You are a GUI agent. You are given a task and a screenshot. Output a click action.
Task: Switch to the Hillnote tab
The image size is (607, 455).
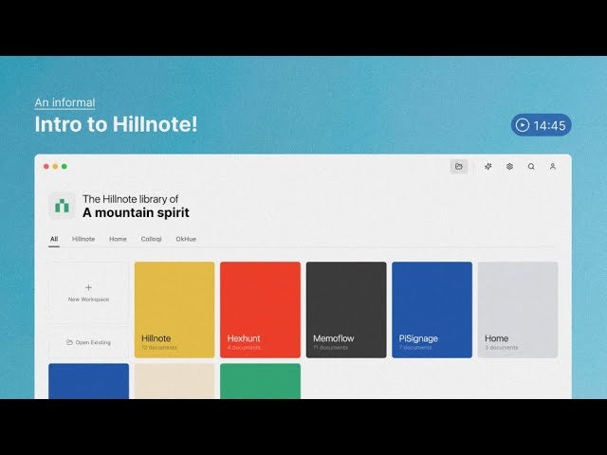(x=83, y=239)
